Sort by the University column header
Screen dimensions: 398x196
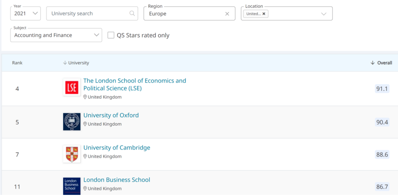(79, 63)
